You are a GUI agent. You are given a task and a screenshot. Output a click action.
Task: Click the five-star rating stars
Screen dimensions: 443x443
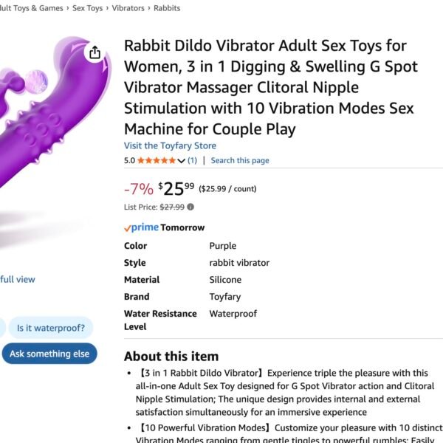[x=157, y=160]
